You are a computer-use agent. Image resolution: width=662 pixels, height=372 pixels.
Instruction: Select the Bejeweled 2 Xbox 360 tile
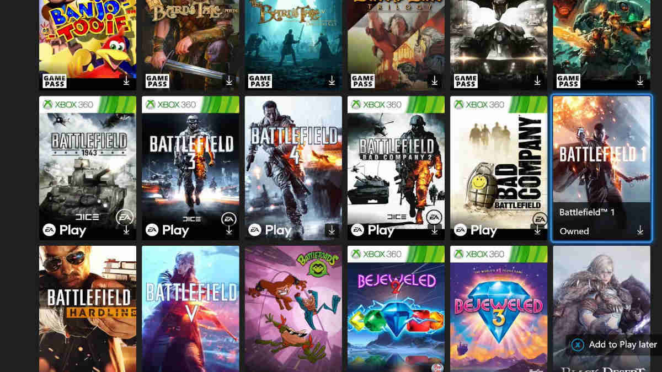pyautogui.click(x=396, y=309)
